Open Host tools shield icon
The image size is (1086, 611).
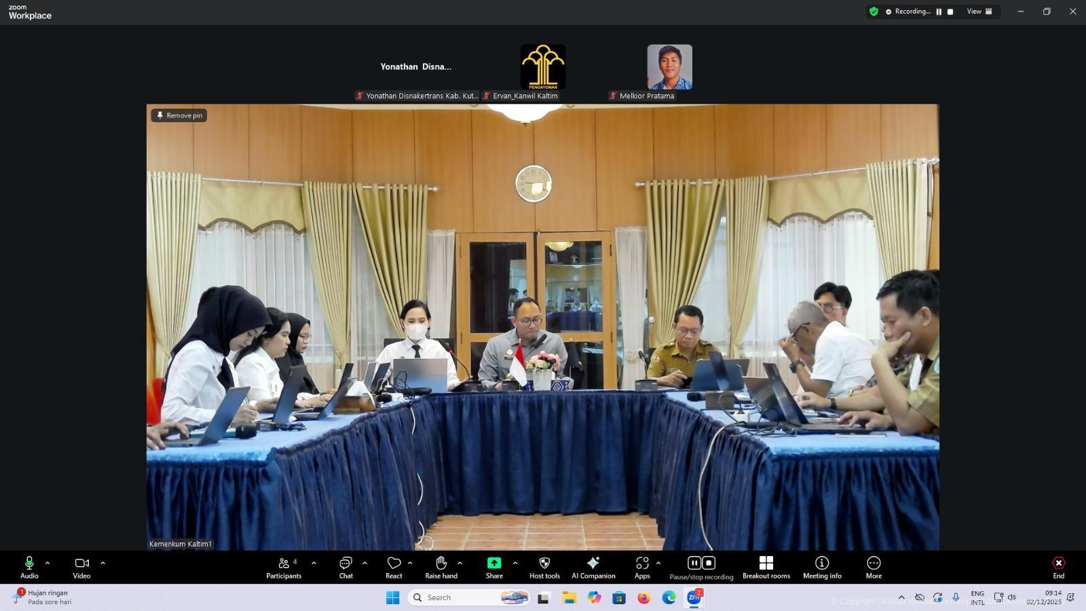(544, 563)
